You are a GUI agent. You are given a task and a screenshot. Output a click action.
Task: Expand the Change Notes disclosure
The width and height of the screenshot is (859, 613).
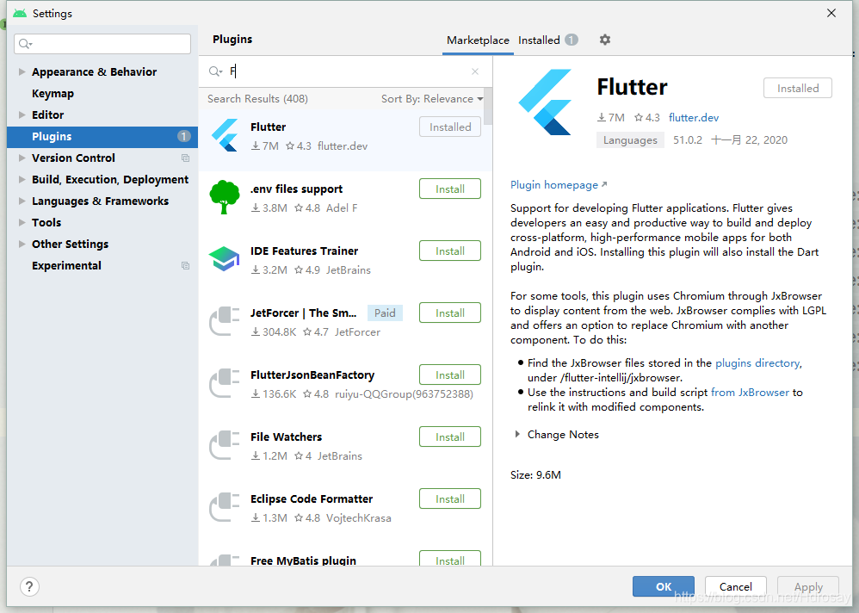tap(517, 435)
